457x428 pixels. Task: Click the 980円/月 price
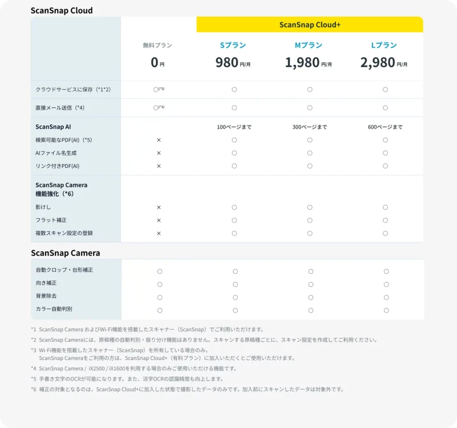233,62
